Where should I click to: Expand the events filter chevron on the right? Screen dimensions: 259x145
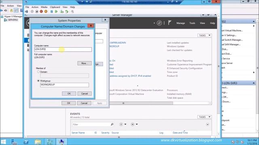tap(208, 124)
